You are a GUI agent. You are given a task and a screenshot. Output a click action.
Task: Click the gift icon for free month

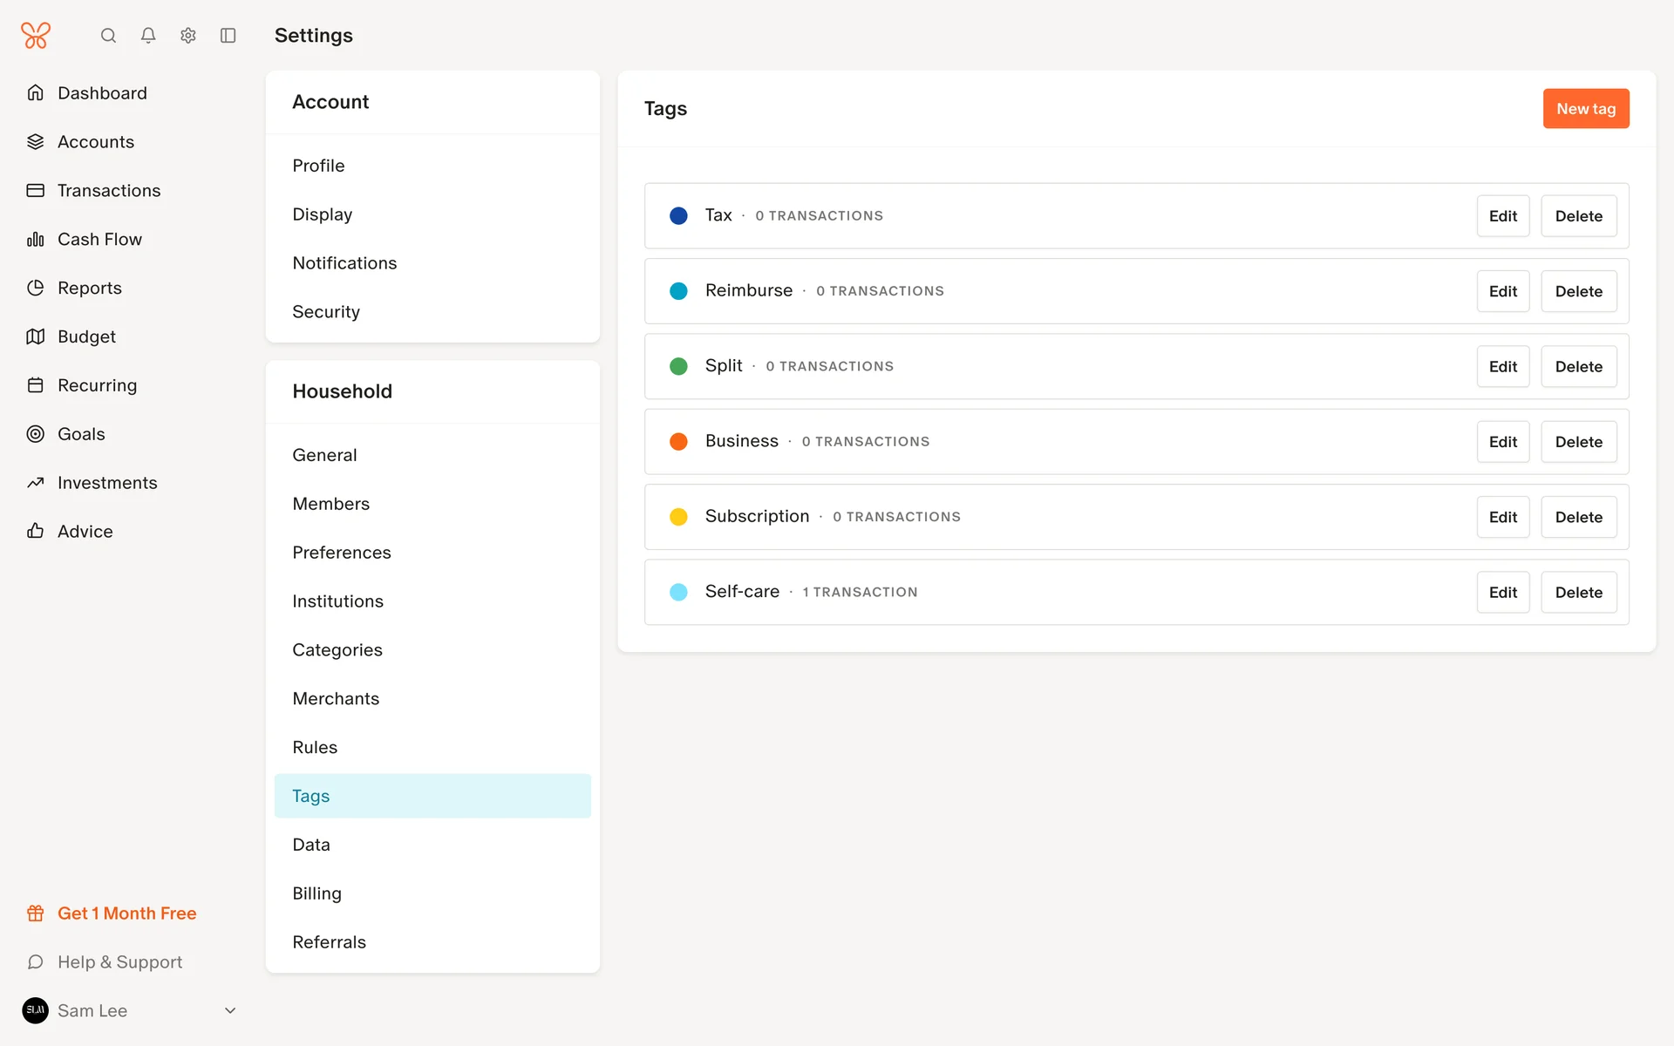(x=36, y=914)
